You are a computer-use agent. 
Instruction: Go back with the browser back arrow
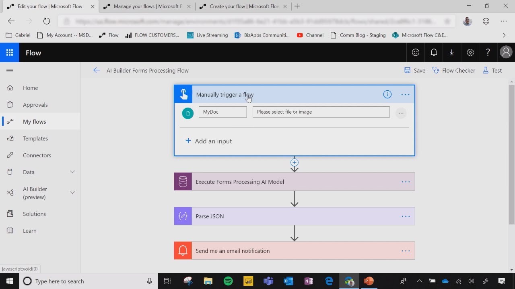(11, 21)
